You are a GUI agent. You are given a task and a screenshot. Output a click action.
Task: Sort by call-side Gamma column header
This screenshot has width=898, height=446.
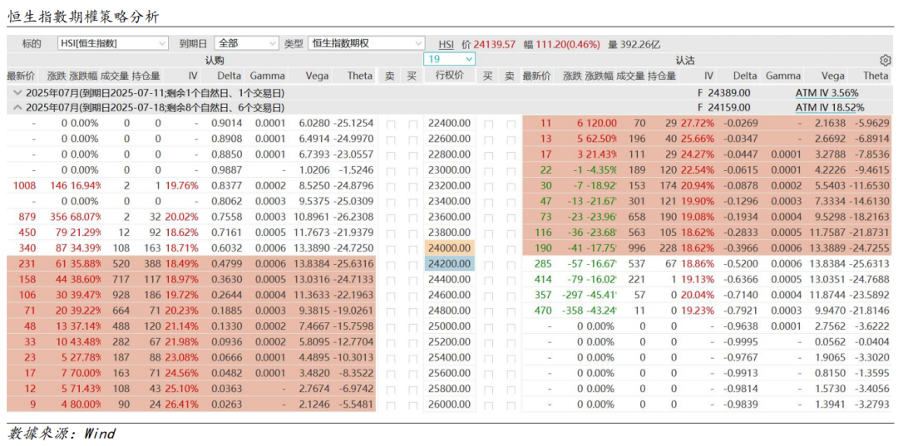pos(268,76)
